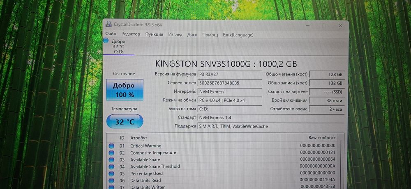Screen dimensions: 411x189
Task: Click the 32 °C temperature button
Action: pyautogui.click(x=125, y=121)
